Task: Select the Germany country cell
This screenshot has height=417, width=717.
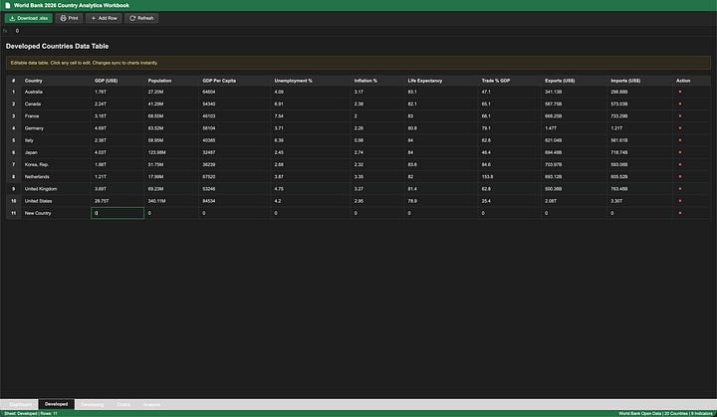Action: click(56, 128)
